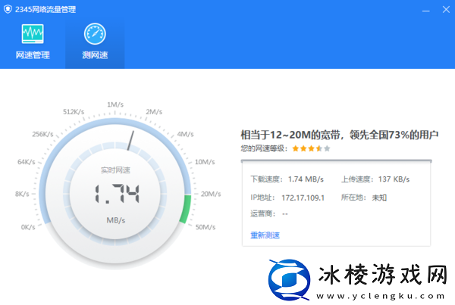Image resolution: width=455 pixels, height=305 pixels.
Task: Click the 50M/s gauge scale label
Action: pyautogui.click(x=206, y=227)
